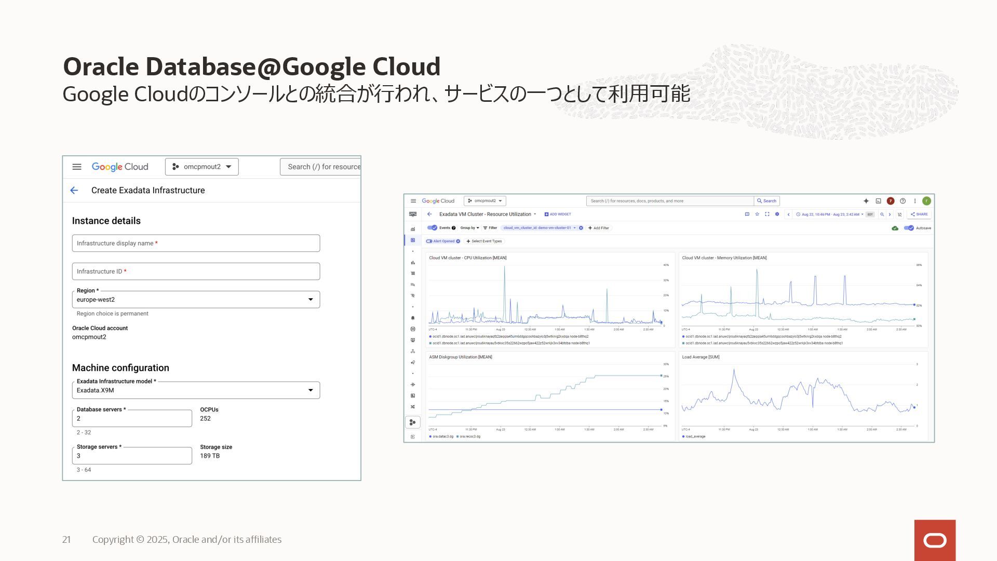This screenshot has height=561, width=997.
Task: Select the Load Average [SUM] chart title
Action: [x=700, y=357]
